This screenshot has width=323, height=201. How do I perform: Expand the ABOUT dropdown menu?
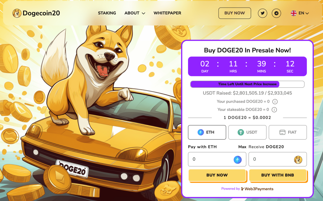click(135, 13)
